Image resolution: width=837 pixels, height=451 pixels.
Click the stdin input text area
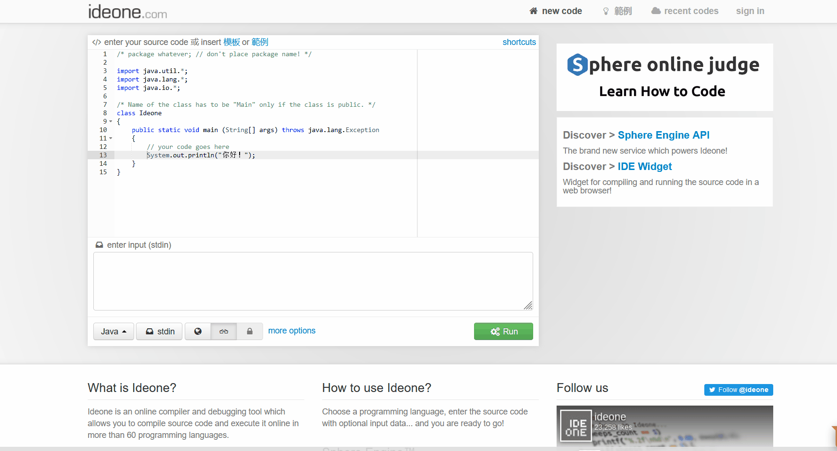pos(313,281)
